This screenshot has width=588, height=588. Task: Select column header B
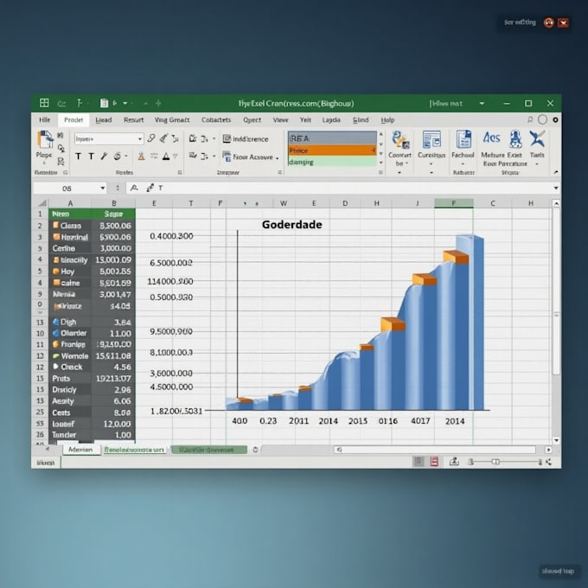click(113, 203)
